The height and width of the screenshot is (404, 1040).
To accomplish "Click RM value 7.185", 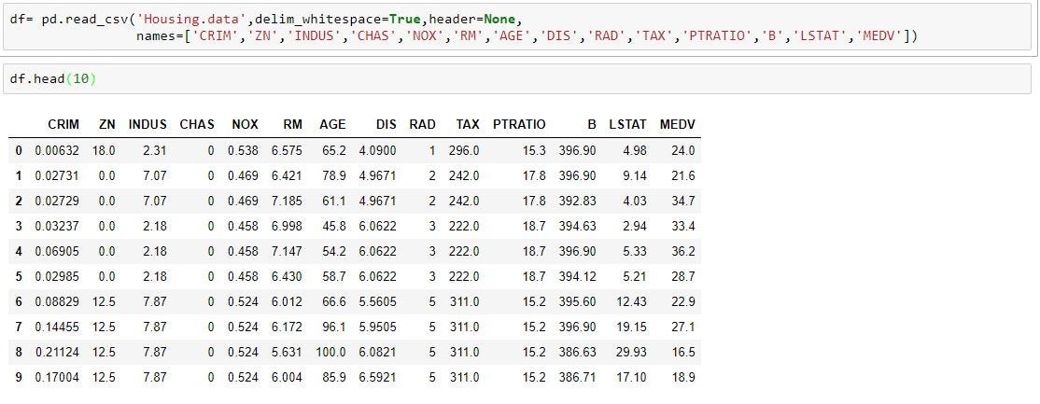I will tap(287, 201).
